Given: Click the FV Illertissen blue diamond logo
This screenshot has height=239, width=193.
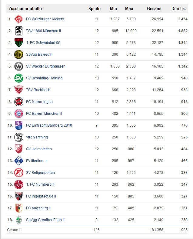Looking at the screenshot, I should [x=19, y=161].
